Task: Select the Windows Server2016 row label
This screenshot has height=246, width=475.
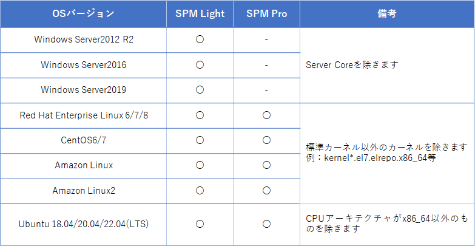Action: pyautogui.click(x=84, y=64)
